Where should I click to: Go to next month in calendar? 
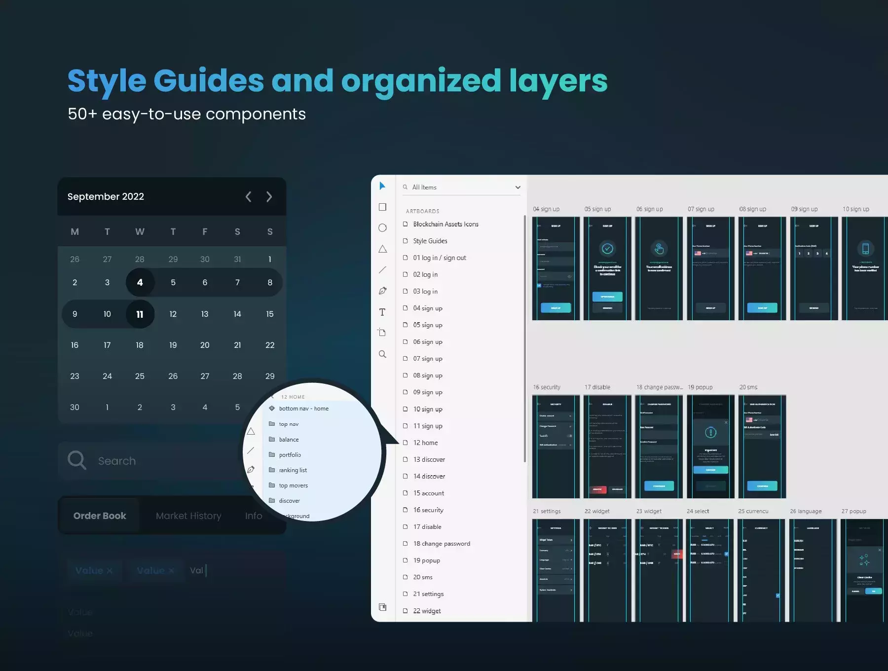269,197
